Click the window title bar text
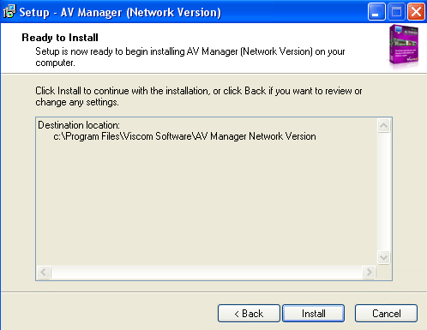Image resolution: width=427 pixels, height=330 pixels. point(120,12)
